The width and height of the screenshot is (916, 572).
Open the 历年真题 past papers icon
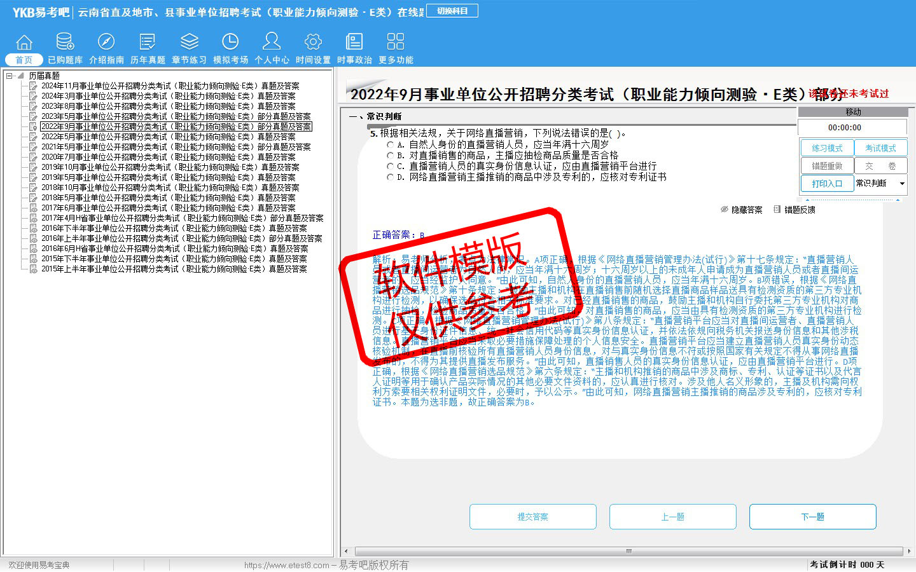[x=148, y=43]
